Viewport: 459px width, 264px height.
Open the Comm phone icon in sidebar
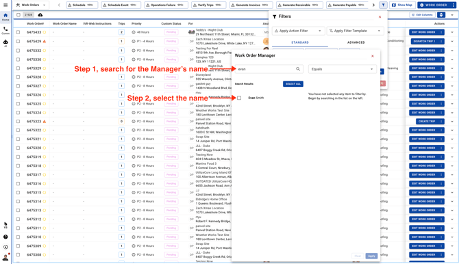5,30
